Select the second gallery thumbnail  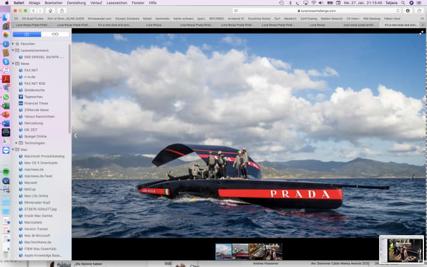[240, 252]
